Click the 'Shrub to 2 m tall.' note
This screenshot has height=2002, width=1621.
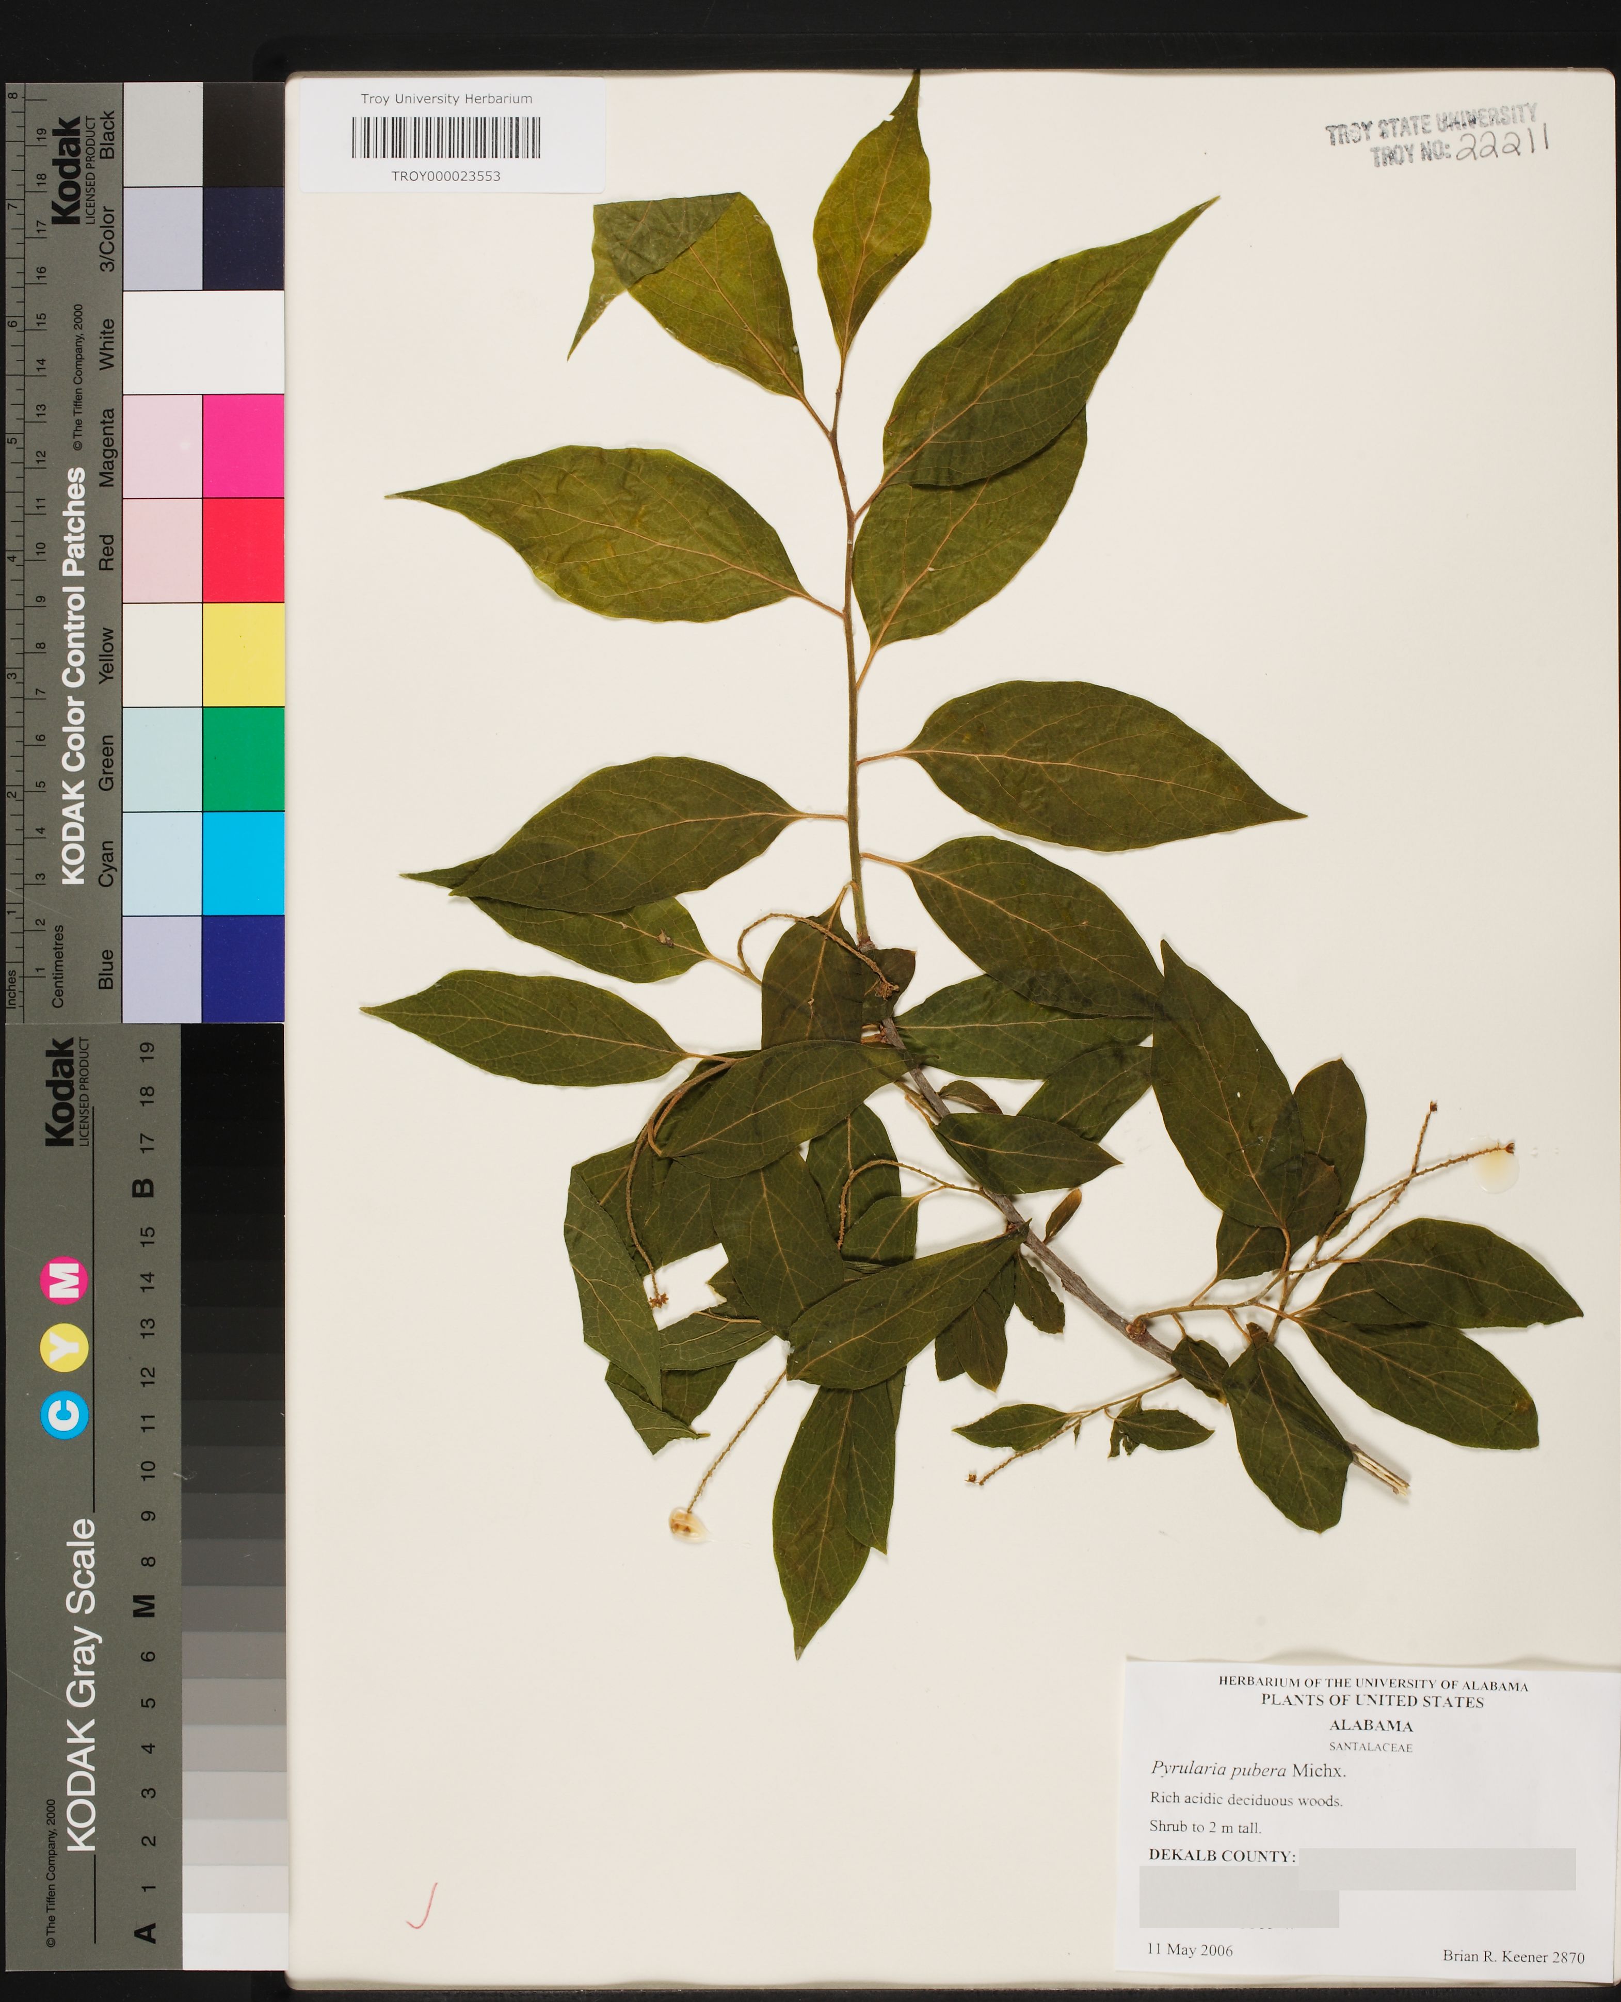tap(1205, 1828)
